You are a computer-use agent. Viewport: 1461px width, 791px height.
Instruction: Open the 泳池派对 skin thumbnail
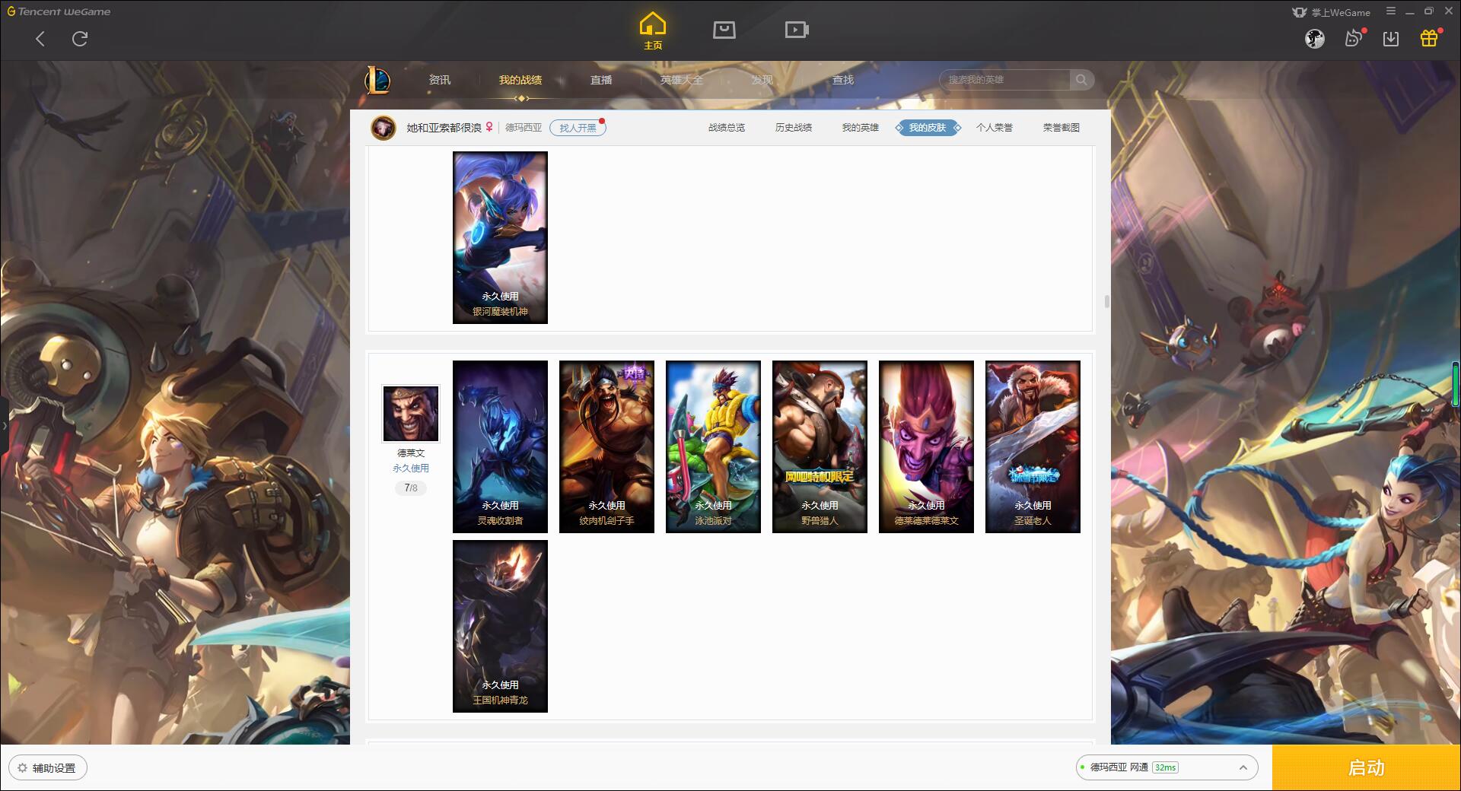click(713, 446)
